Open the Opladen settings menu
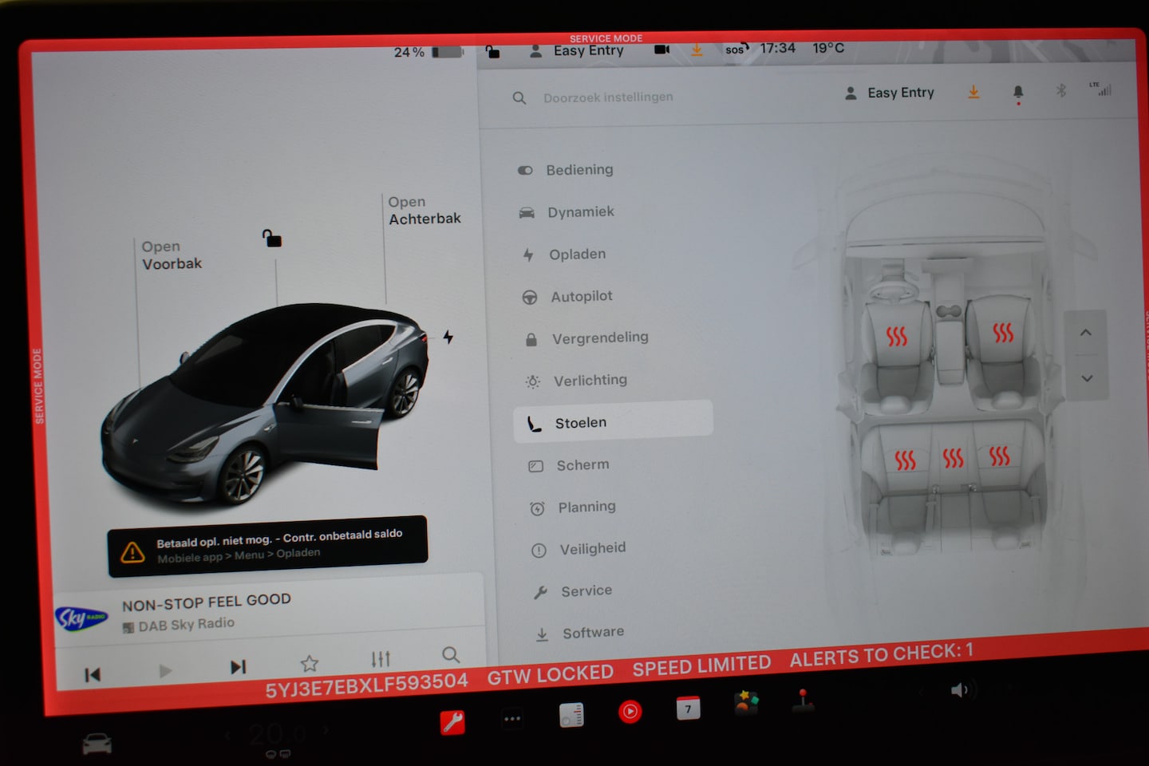Screen dimensions: 1149x766 (564, 255)
